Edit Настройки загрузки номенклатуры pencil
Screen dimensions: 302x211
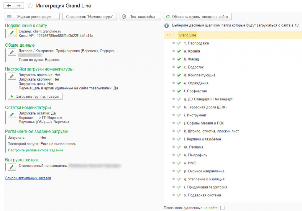tap(12, 76)
